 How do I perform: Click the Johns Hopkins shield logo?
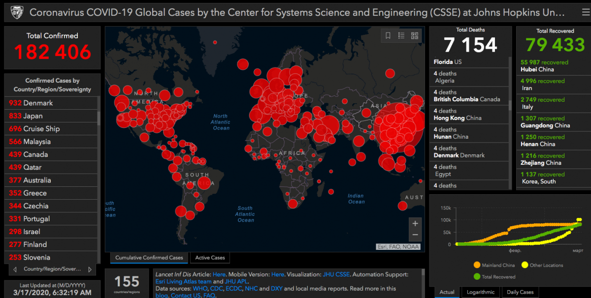(17, 12)
